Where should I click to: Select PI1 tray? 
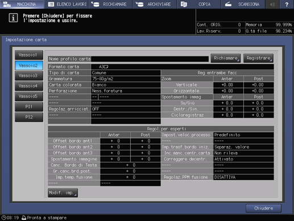tap(29, 107)
